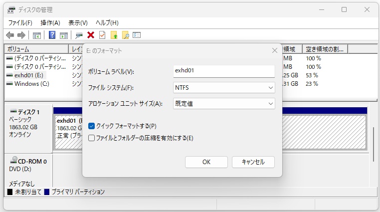Click the CD-ROM 0 label
This screenshot has height=212, width=380.
[x=32, y=162]
